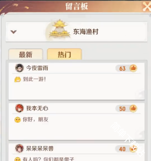The width and height of the screenshot is (151, 161).
Task: Click username 今夜雷雨
Action: (37, 68)
